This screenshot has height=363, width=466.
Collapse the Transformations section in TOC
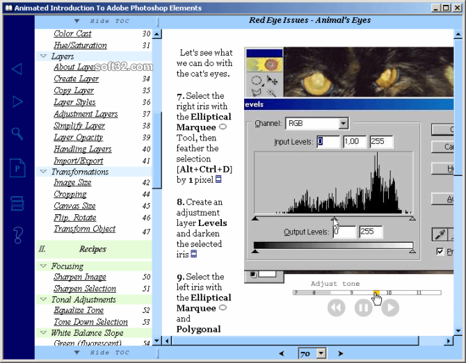pyautogui.click(x=43, y=172)
